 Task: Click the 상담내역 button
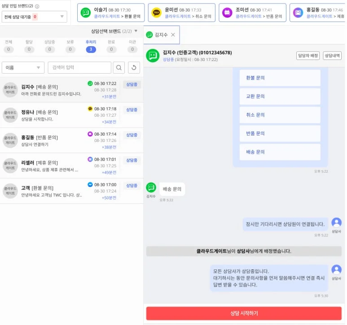[332, 56]
